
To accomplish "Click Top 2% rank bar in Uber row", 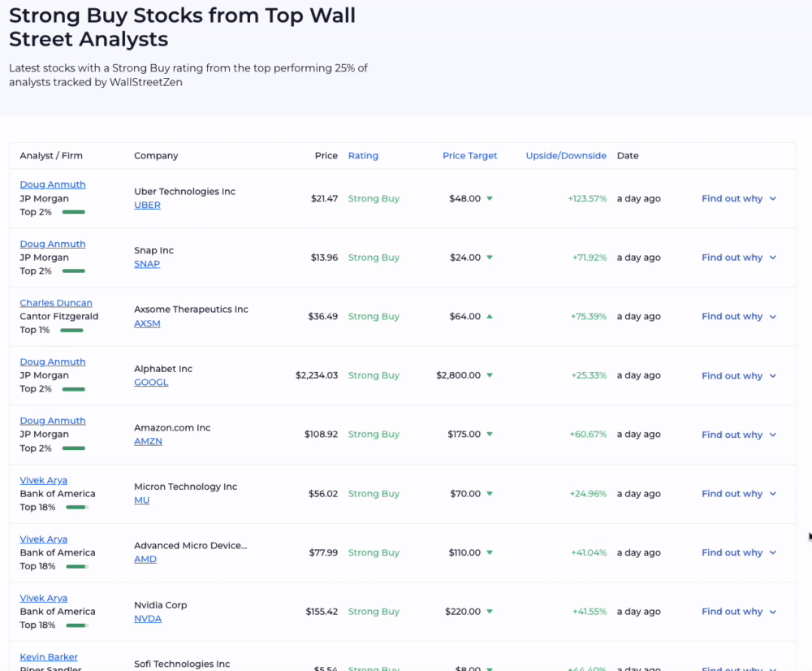I will 74,212.
